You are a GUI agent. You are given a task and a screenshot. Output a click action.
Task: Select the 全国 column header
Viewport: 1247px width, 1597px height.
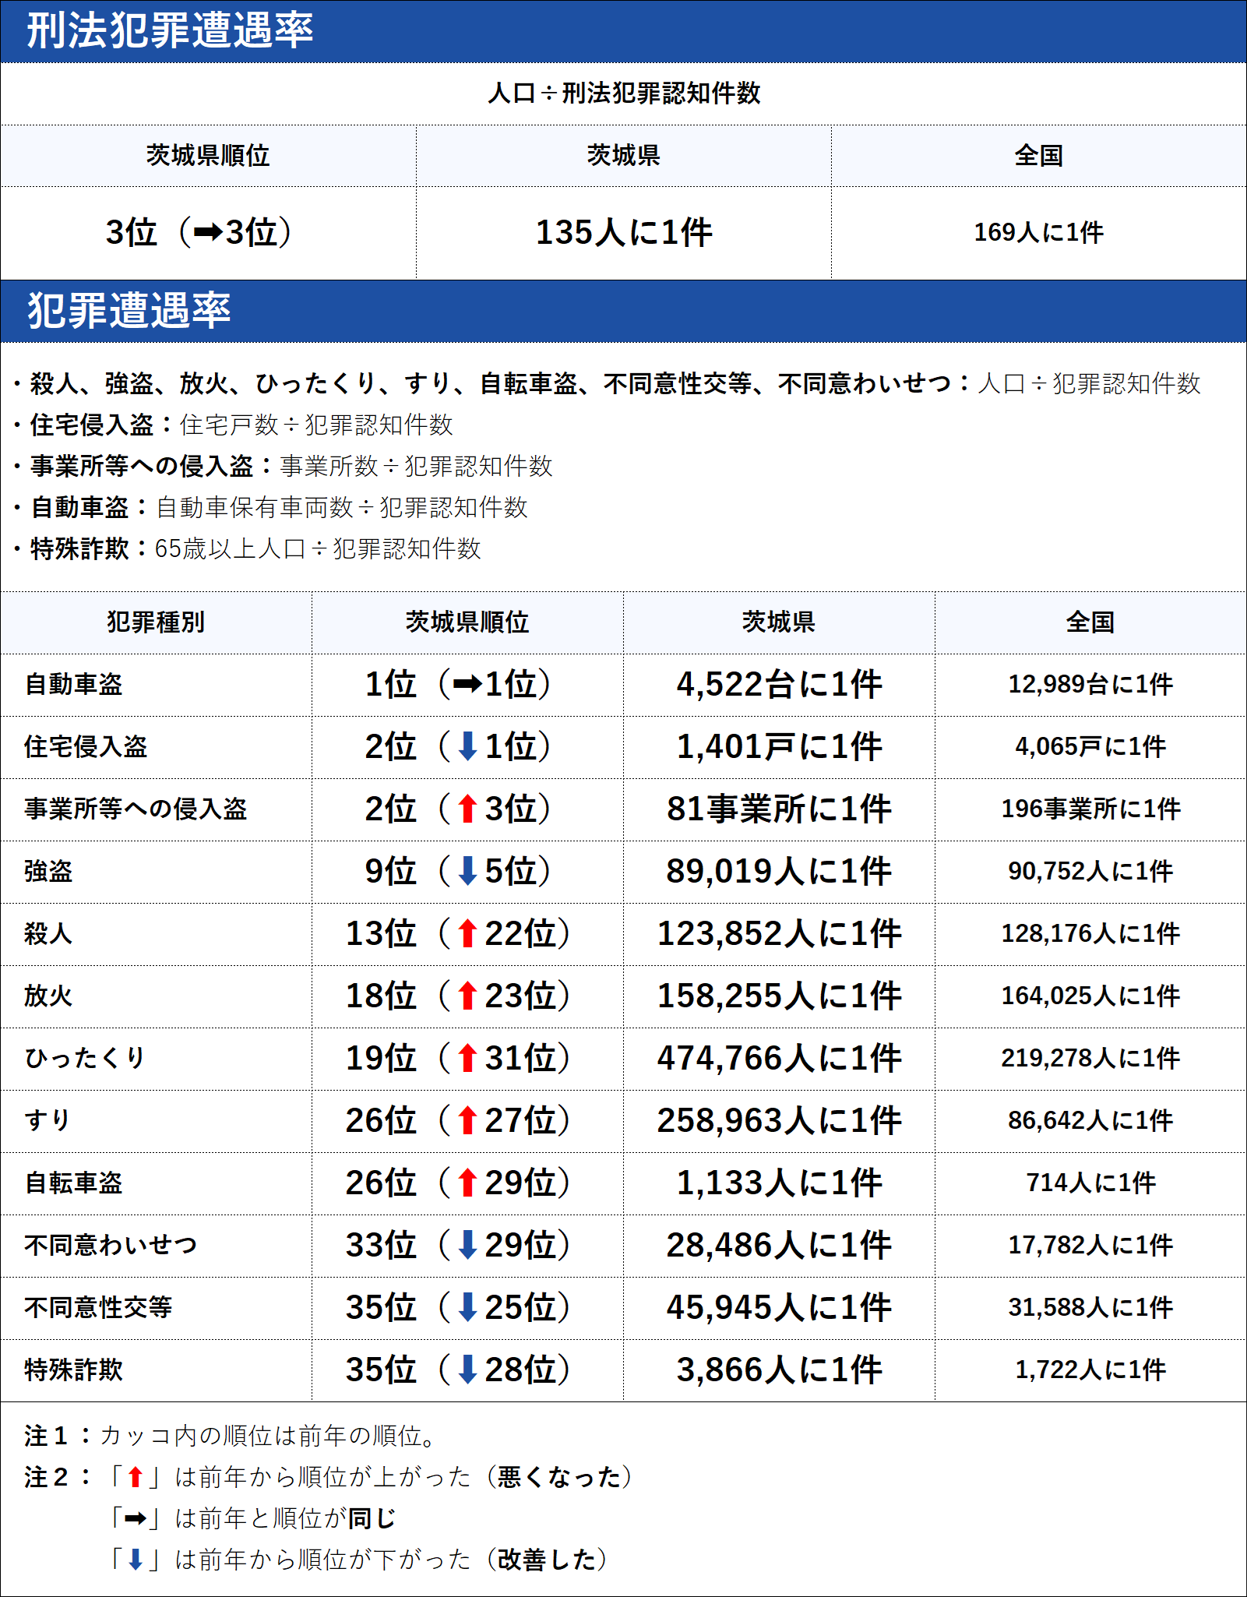1090,621
